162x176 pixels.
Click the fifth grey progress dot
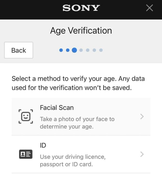[x=88, y=50]
